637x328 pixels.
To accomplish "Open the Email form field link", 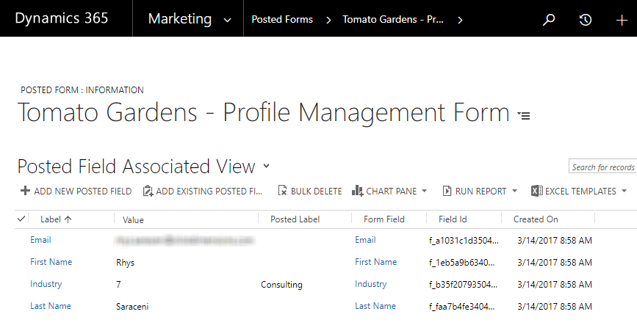I will click(x=365, y=240).
